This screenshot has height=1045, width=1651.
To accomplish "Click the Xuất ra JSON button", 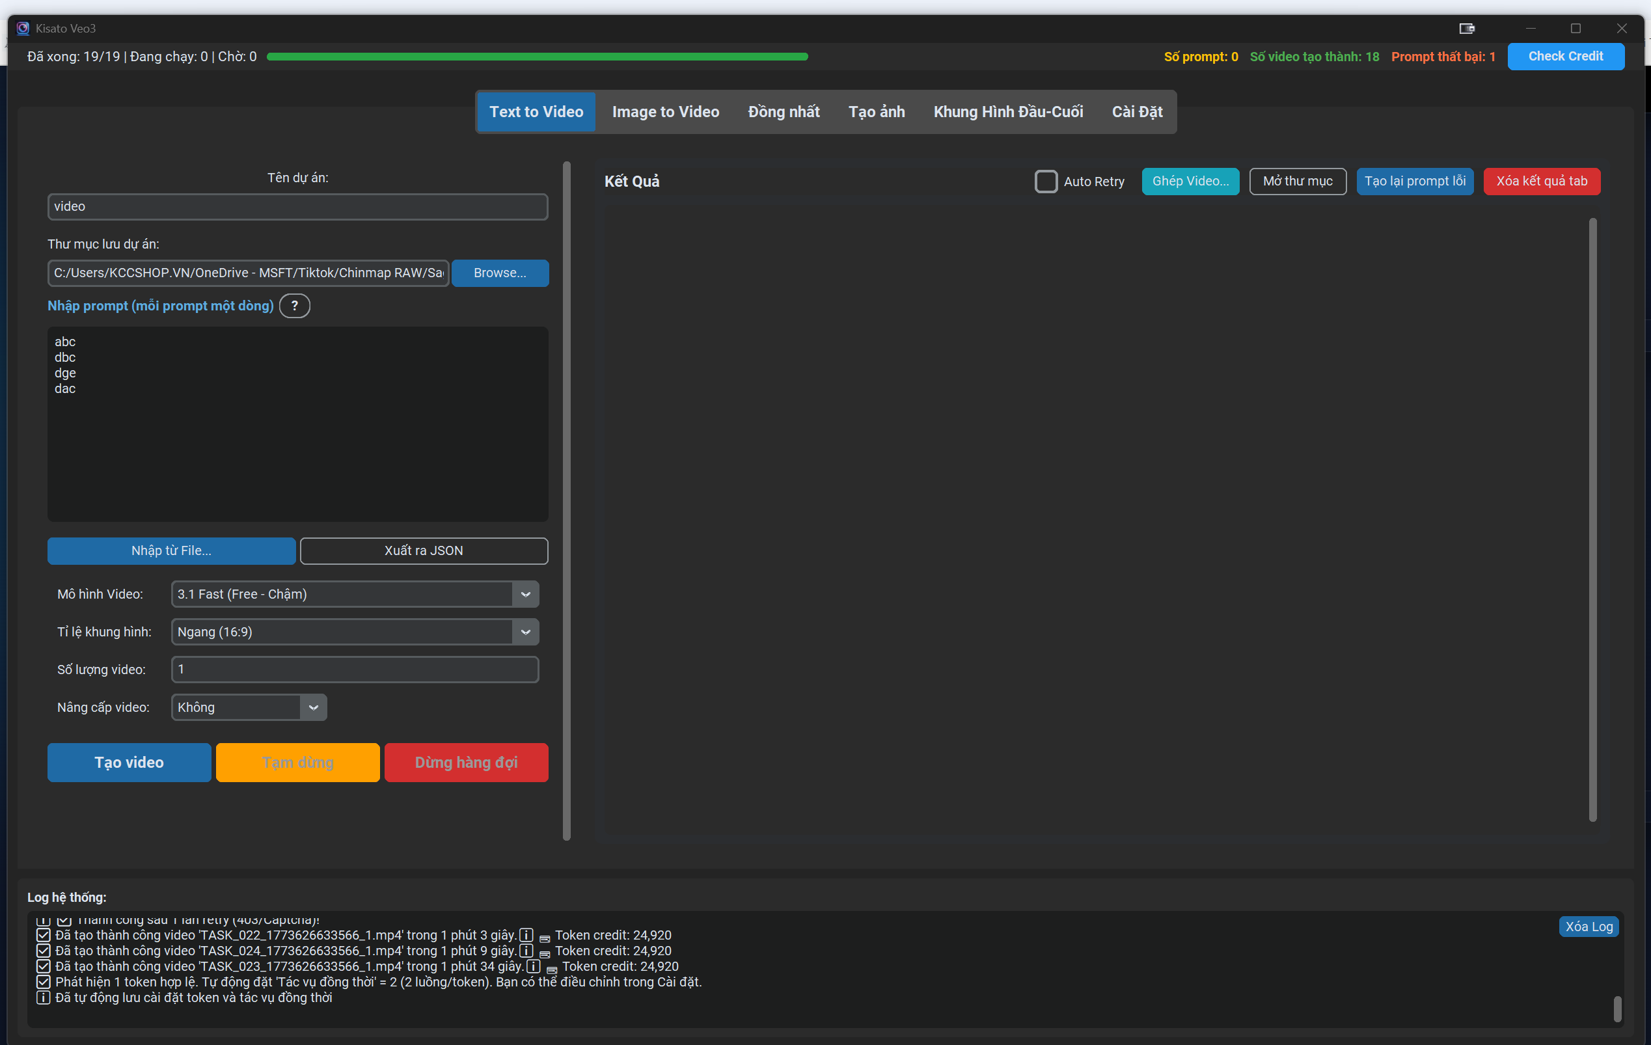I will point(424,551).
